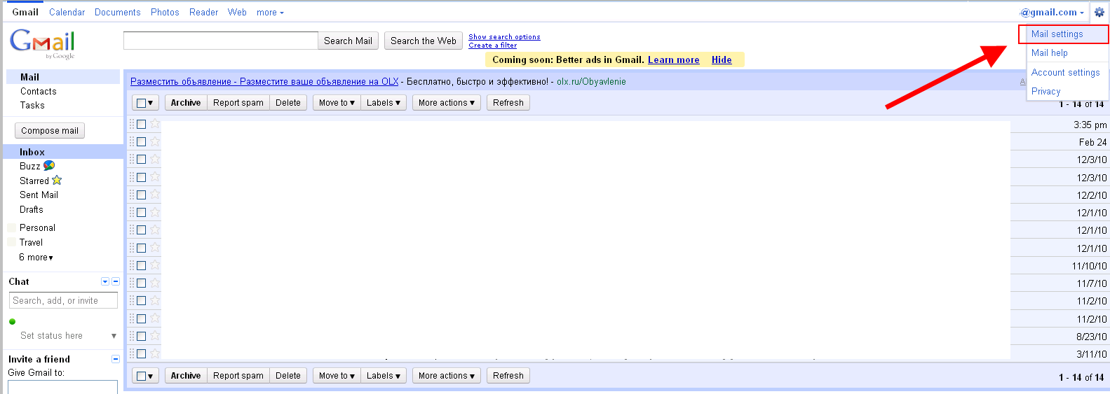This screenshot has height=394, width=1110.
Task: Choose Account settings from the menu
Action: coord(1065,72)
